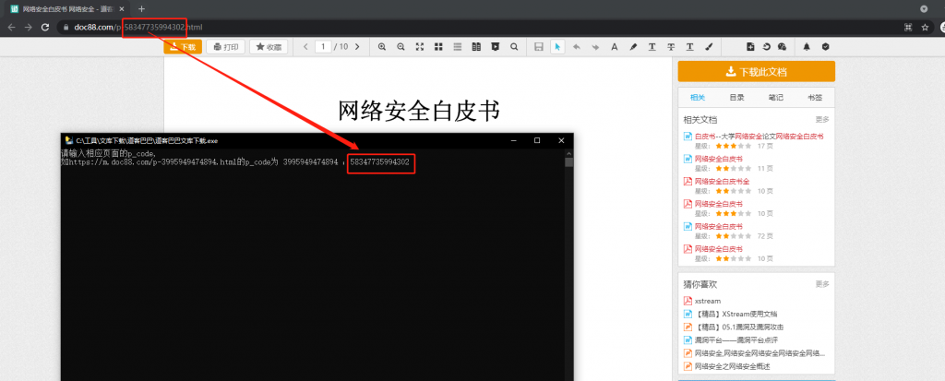Switch to the 书签 tab
Image resolution: width=945 pixels, height=381 pixels.
pos(815,97)
